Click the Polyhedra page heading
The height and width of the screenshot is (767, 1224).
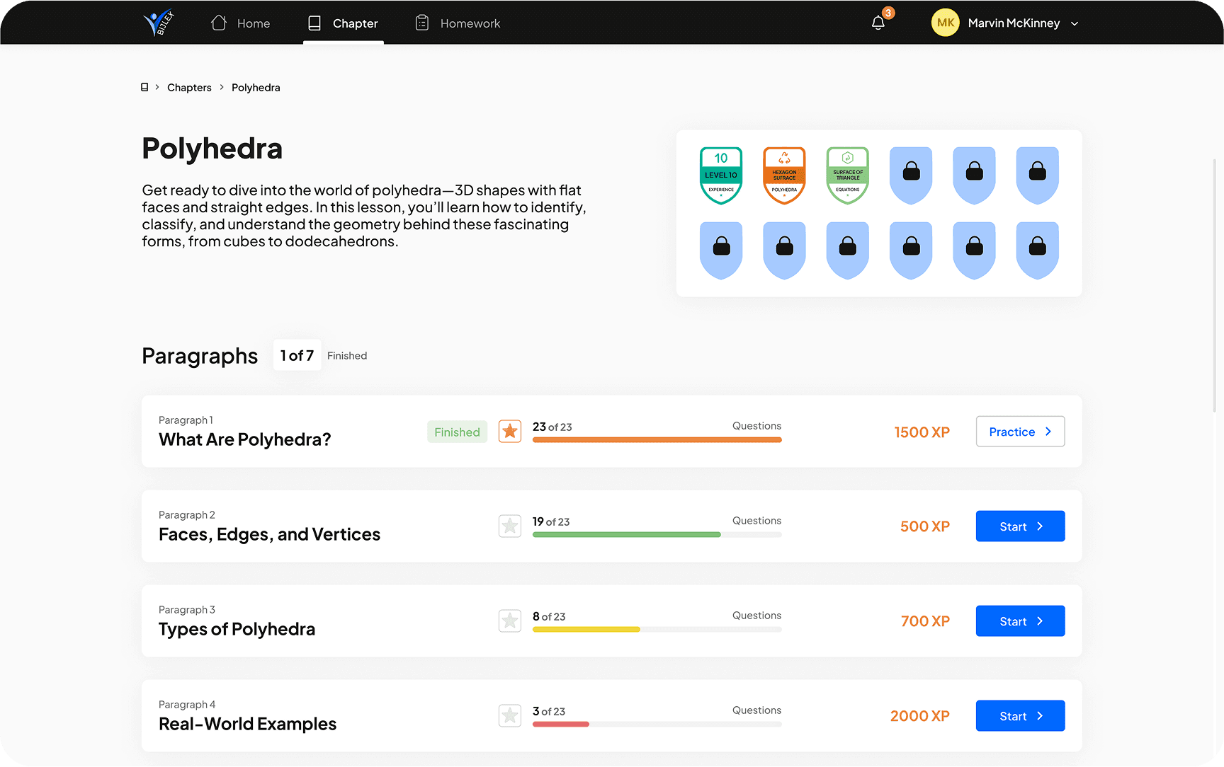[212, 149]
